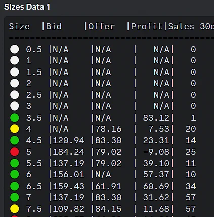The width and height of the screenshot is (214, 217).
Task: Click profit value 31.62
Action: point(156,197)
